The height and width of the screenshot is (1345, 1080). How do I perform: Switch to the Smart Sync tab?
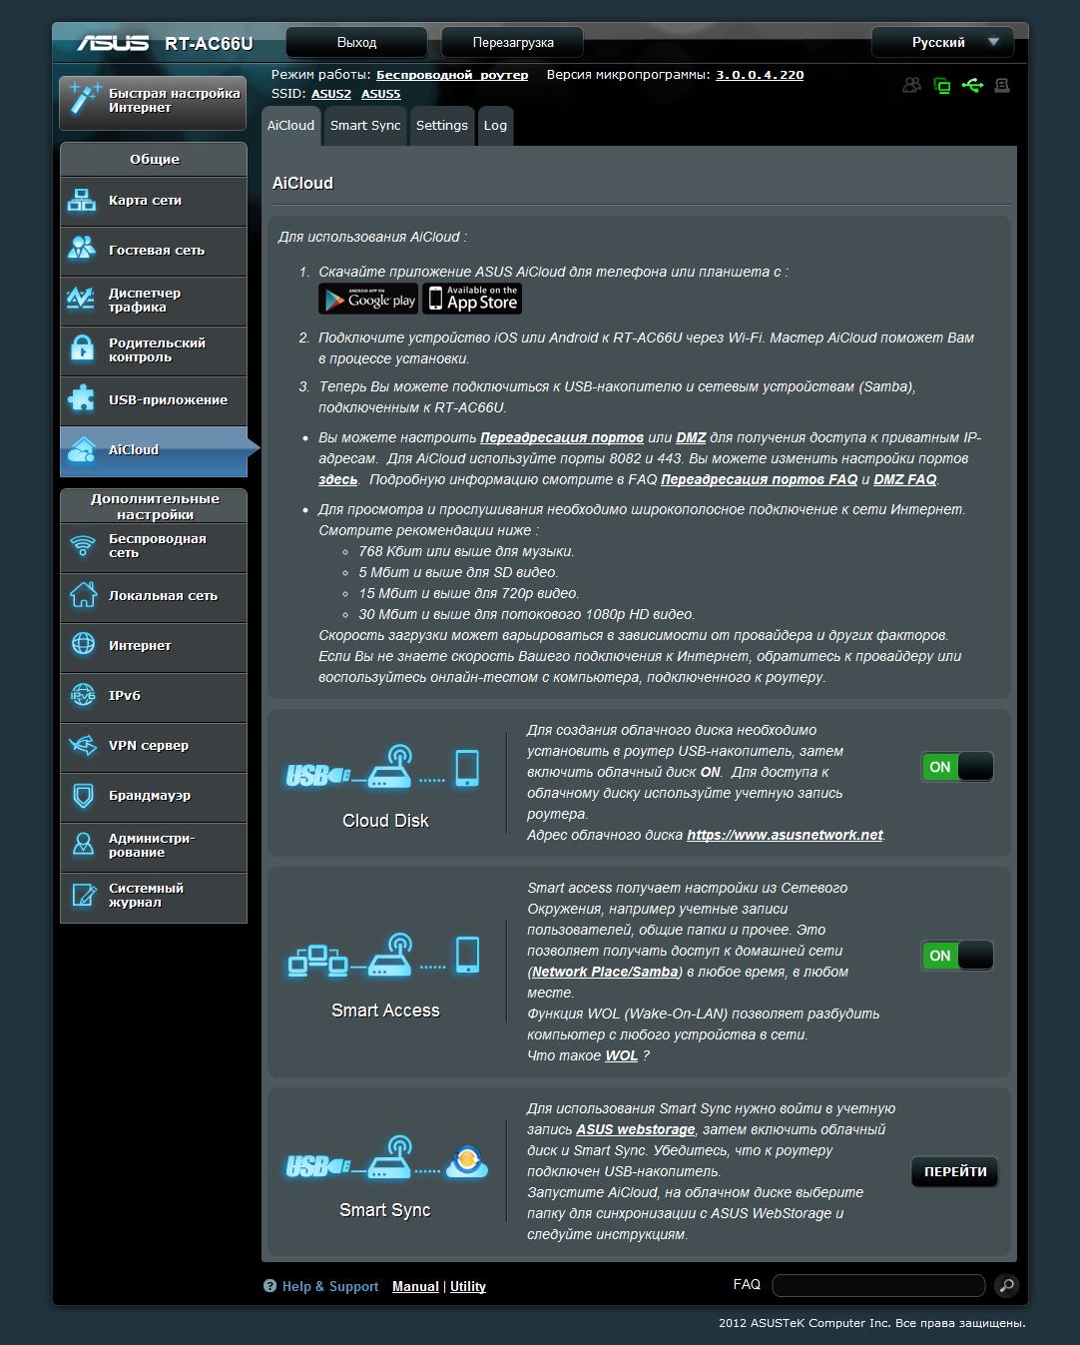coord(365,126)
